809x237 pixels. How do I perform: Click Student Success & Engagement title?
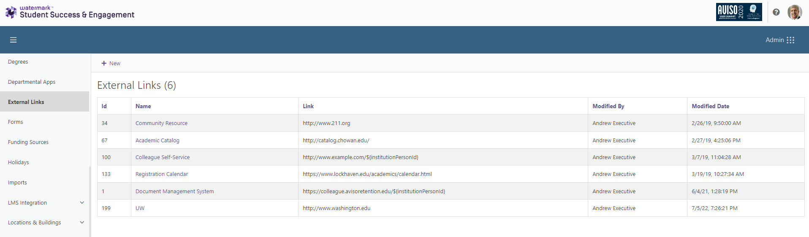[77, 15]
